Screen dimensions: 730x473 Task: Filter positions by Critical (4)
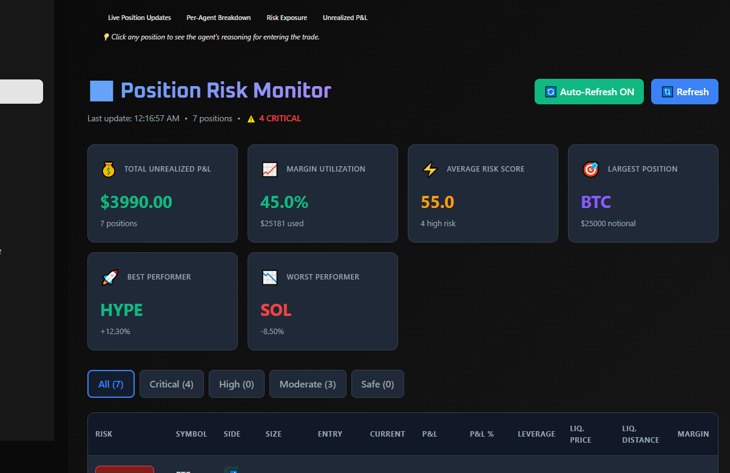coord(172,384)
